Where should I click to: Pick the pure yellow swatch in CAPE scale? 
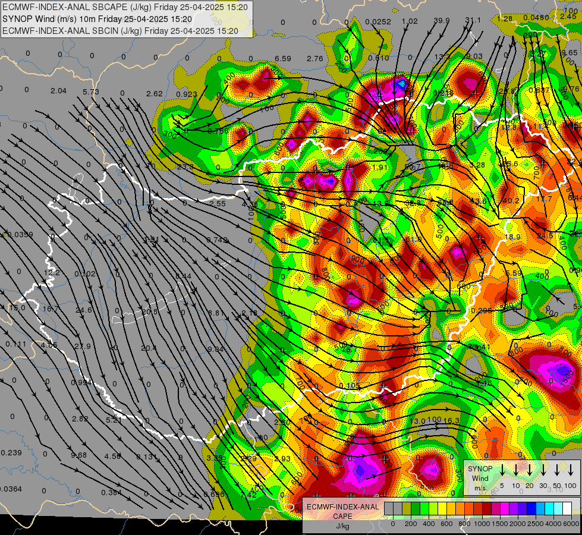coord(442,508)
